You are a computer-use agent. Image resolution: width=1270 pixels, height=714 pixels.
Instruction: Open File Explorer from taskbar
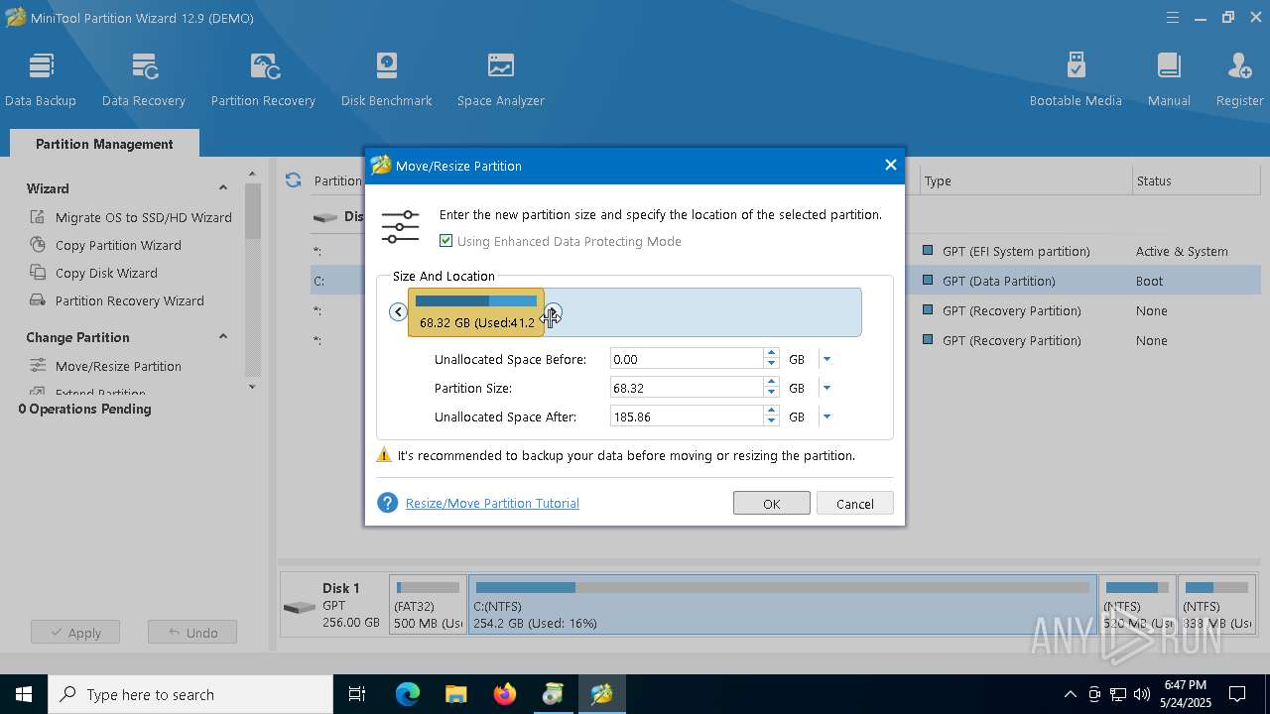point(455,694)
